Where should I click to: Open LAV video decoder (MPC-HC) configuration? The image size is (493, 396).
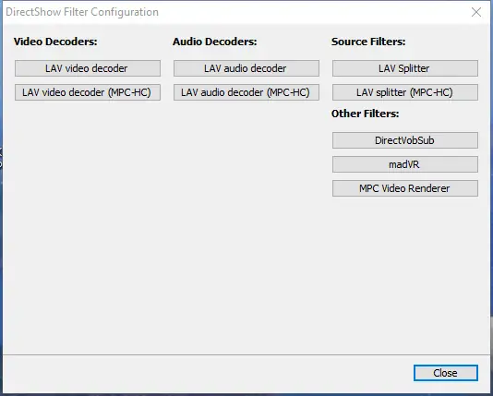[x=88, y=92]
